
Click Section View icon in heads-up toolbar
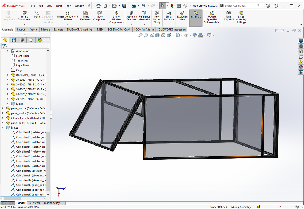tap(158, 35)
